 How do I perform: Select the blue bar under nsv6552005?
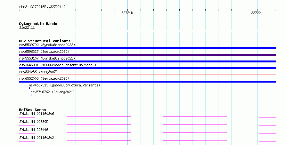pyautogui.click(x=147, y=82)
